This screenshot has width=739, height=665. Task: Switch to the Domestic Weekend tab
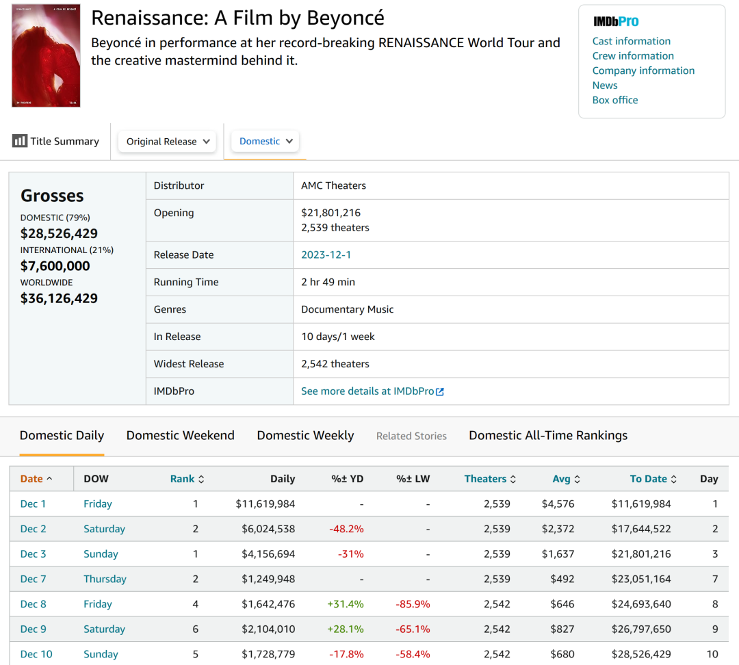click(x=180, y=435)
